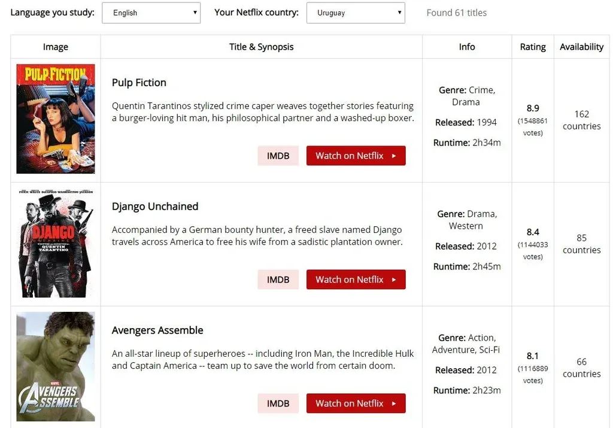
Task: Click the Genre: Drama, Western info text
Action: point(467,220)
